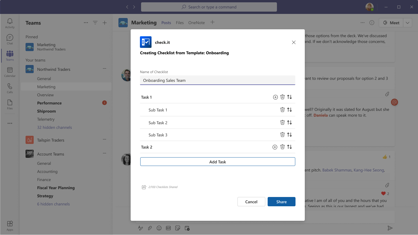Screen dimensions: 418x235
Task: Open Calls in the left rail
Action: click(x=10, y=88)
